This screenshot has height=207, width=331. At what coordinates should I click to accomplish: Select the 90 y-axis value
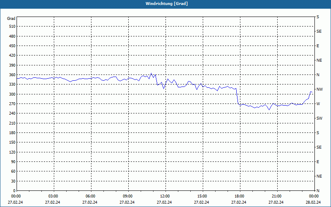13,162
